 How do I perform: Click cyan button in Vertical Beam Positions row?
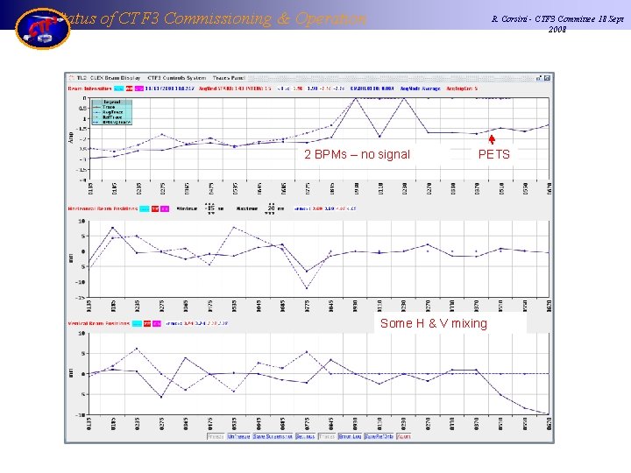click(x=137, y=323)
